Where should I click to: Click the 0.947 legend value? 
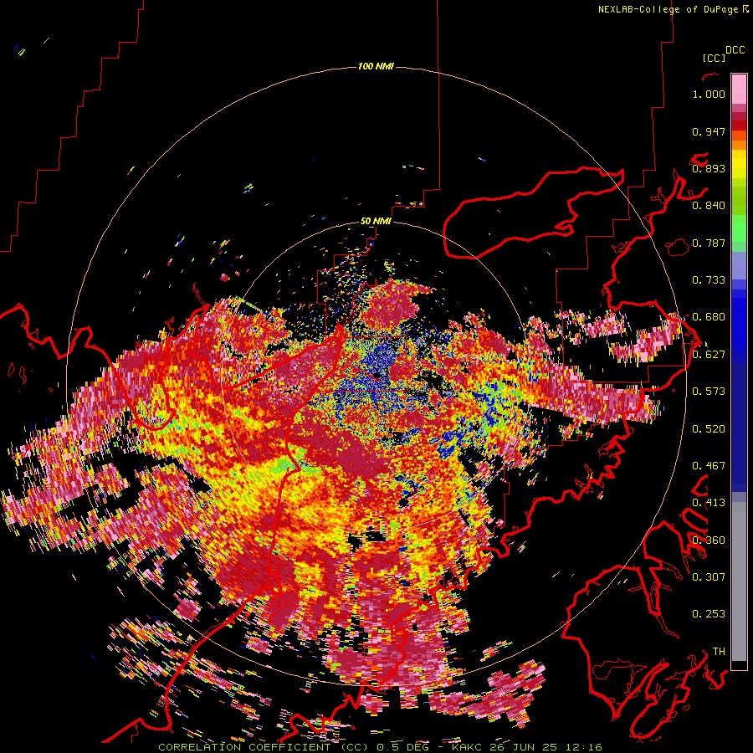tap(709, 131)
